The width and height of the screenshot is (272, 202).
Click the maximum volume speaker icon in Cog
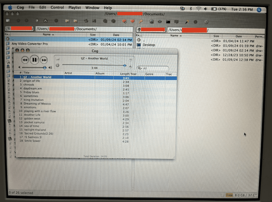pyautogui.click(x=50, y=67)
